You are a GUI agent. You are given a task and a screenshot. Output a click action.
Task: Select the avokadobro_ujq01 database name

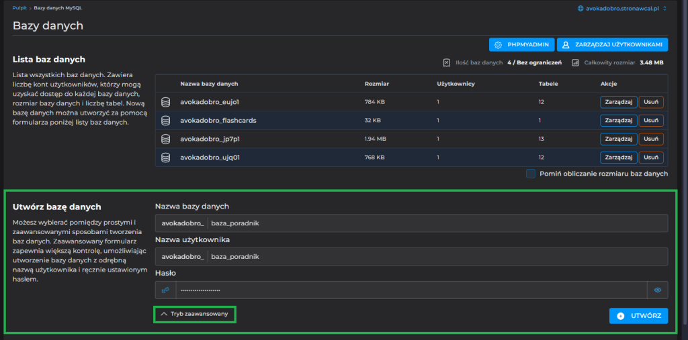pos(210,158)
